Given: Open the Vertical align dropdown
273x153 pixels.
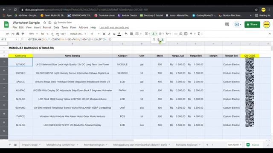Looking at the screenshot, I should coord(154,34).
